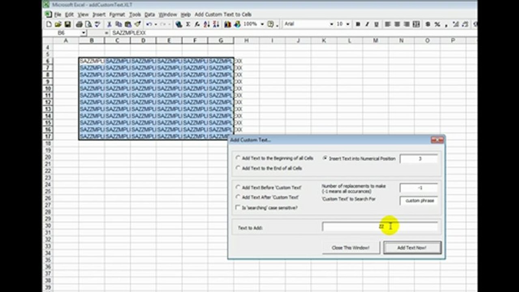Apply Currency style format
Viewport: 519px width, 292px height.
click(428, 24)
